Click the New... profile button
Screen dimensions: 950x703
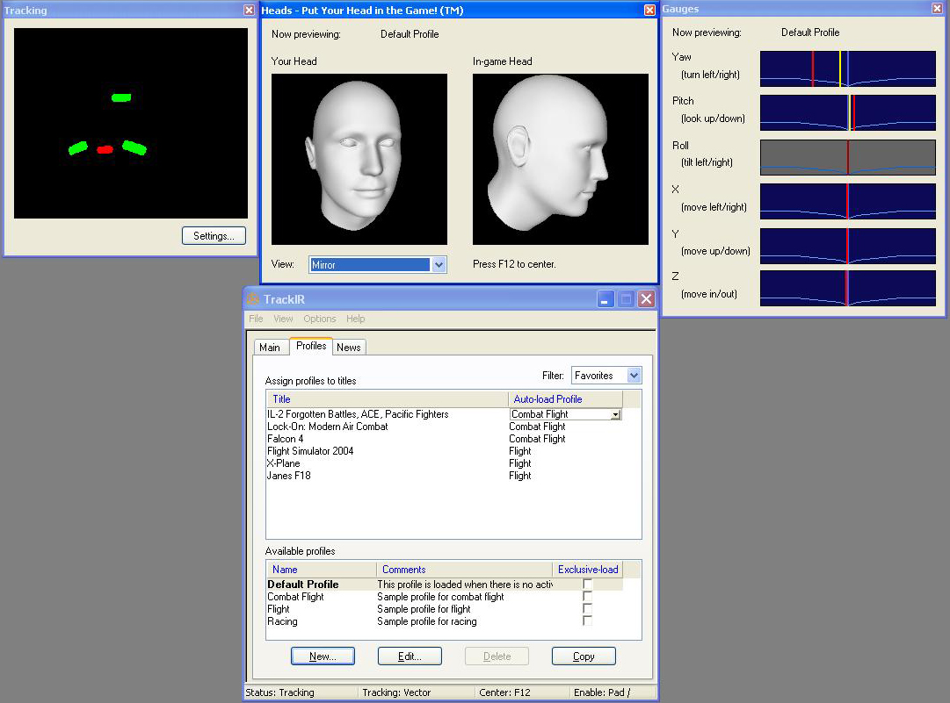[x=323, y=656]
